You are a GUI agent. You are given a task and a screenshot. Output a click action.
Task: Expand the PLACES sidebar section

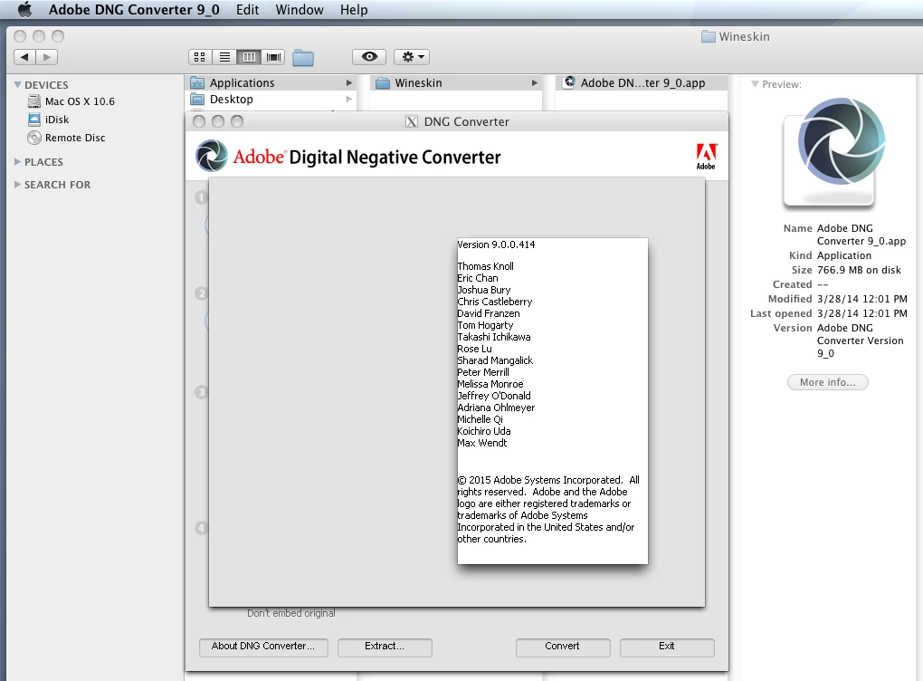pyautogui.click(x=18, y=161)
